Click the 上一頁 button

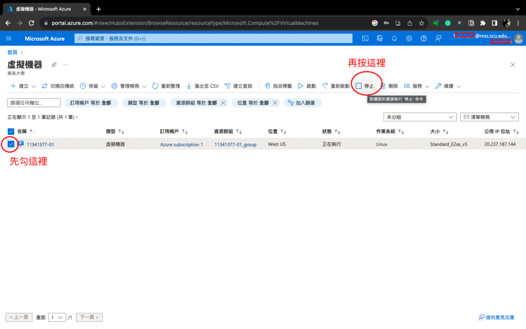[19, 317]
